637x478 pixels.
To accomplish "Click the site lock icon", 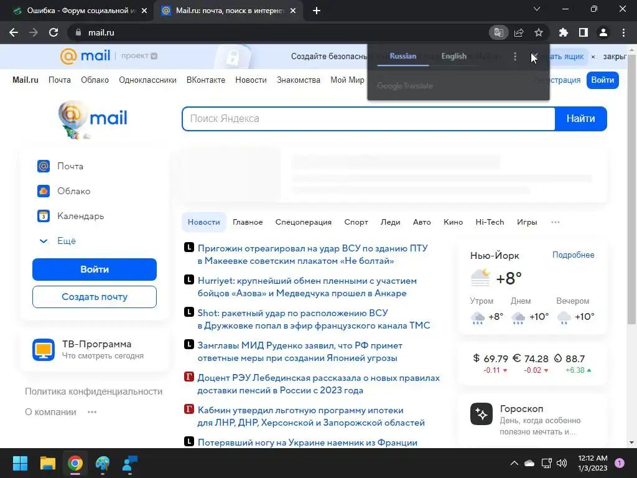I will click(78, 32).
